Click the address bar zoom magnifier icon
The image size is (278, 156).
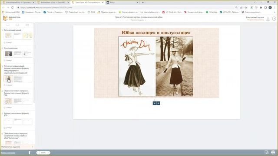click(x=236, y=8)
